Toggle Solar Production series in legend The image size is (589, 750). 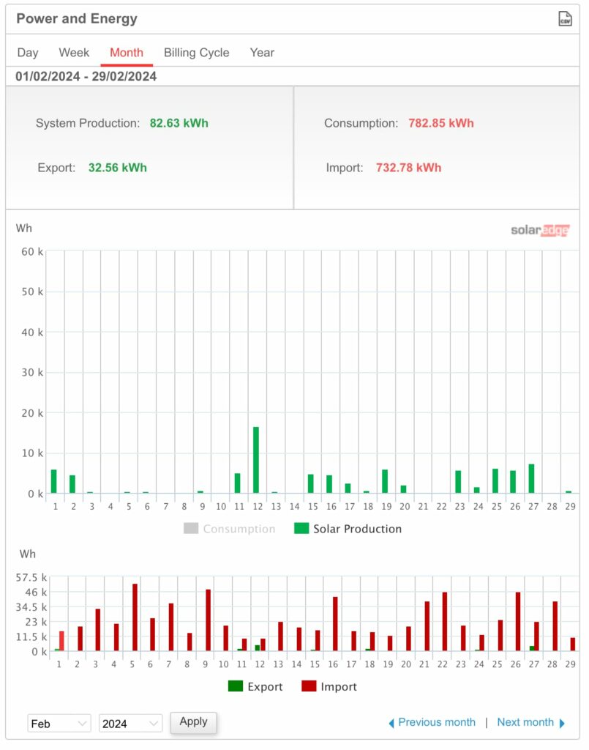tap(348, 529)
